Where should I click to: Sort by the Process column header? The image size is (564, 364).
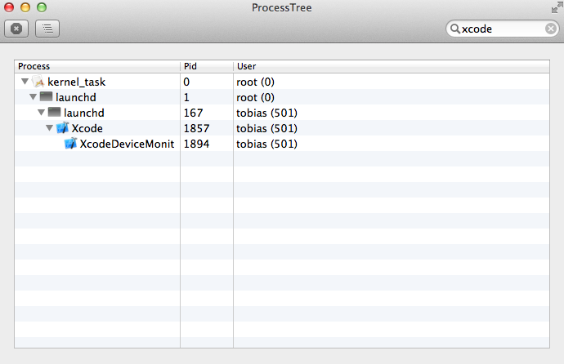coord(97,66)
